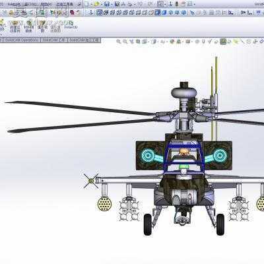Image resolution: width=264 pixels, height=264 pixels.
Task: Expand the dropdown arrow beside Display Style
Action: 158,42
